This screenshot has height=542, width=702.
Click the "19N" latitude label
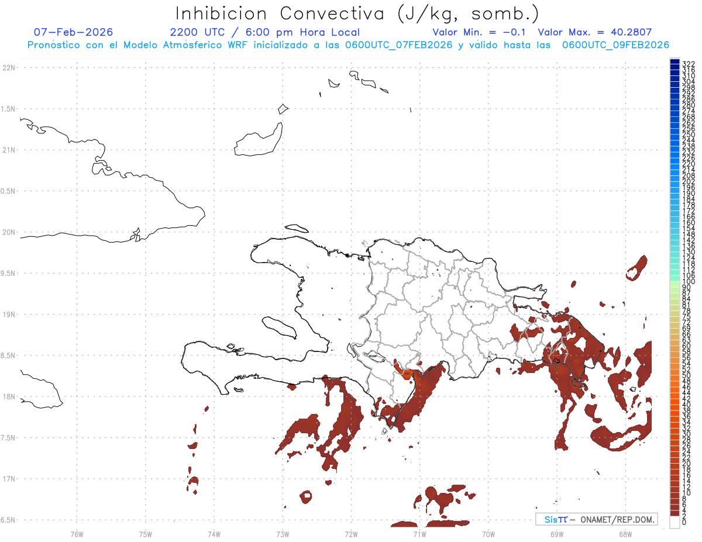pos(9,315)
